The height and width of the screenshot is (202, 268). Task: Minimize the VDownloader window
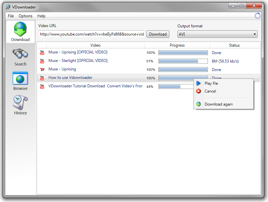point(233,6)
